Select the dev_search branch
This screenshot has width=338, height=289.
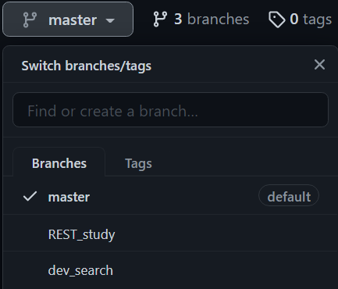tap(170, 270)
